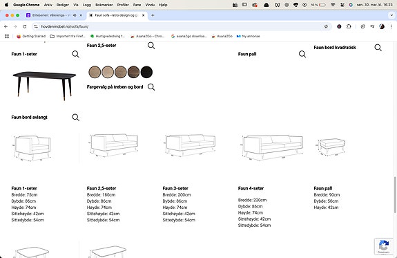The image size is (397, 258).
Task: Click the Bredde: 90cm text
Action: (327, 195)
